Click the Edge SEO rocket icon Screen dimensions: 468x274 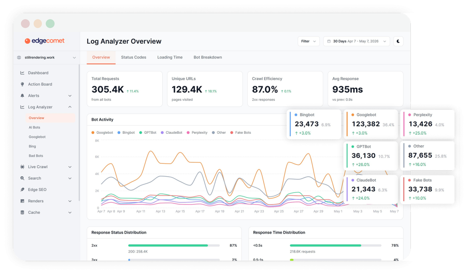(x=22, y=190)
